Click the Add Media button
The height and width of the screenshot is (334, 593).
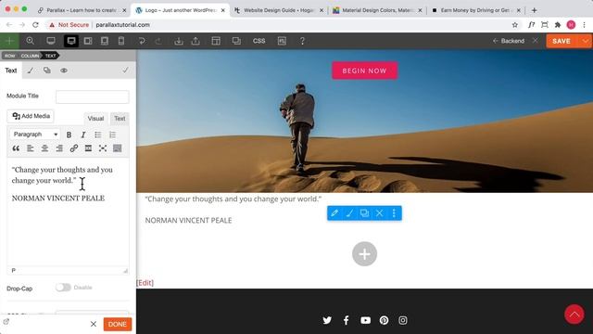(31, 116)
